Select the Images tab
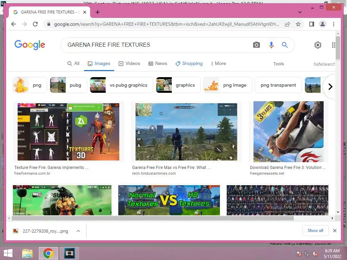 [x=99, y=64]
